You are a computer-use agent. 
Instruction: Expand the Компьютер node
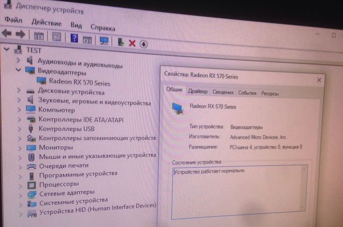(x=19, y=109)
